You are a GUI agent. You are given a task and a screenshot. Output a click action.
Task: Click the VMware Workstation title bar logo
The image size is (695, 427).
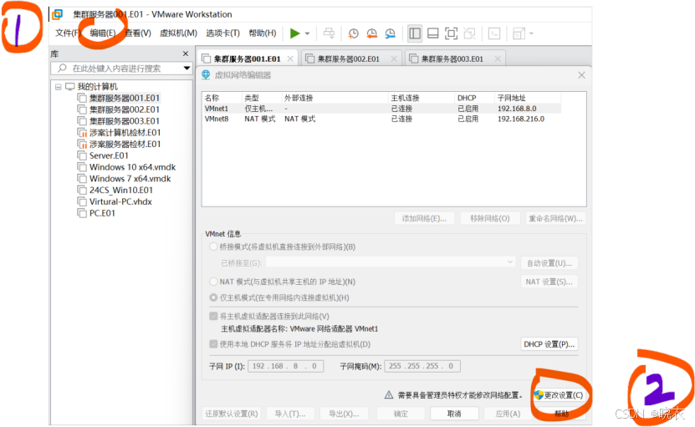tap(57, 14)
